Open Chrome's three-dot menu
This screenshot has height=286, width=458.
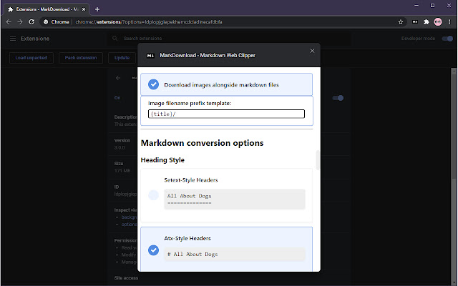click(449, 21)
